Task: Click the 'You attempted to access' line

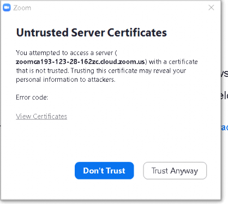Action: pos(67,53)
